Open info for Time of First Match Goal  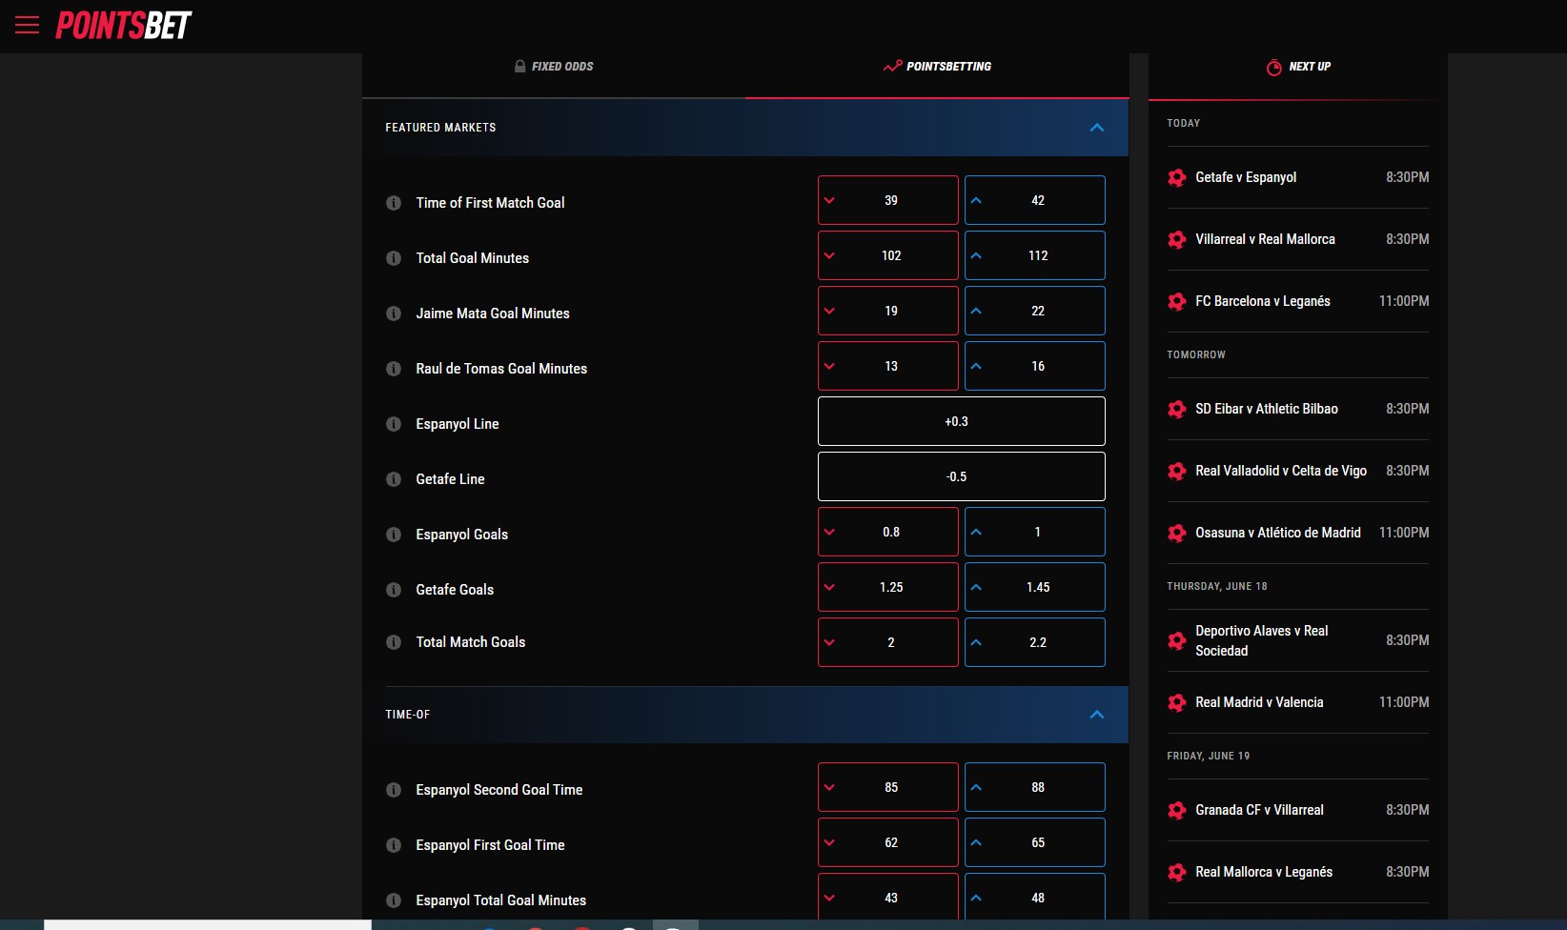394,203
